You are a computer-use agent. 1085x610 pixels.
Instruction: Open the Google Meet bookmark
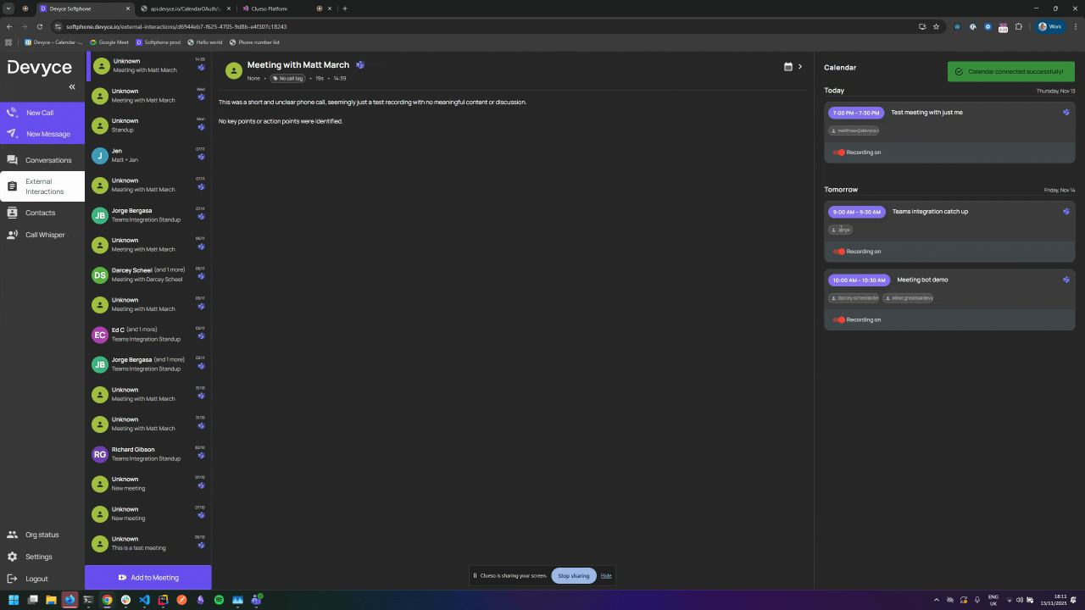[x=109, y=42]
